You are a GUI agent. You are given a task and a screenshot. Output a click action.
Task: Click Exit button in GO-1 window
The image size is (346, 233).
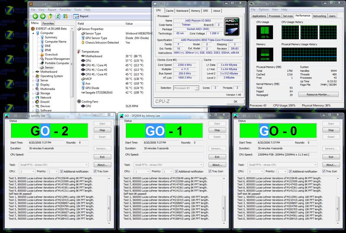point(217,157)
